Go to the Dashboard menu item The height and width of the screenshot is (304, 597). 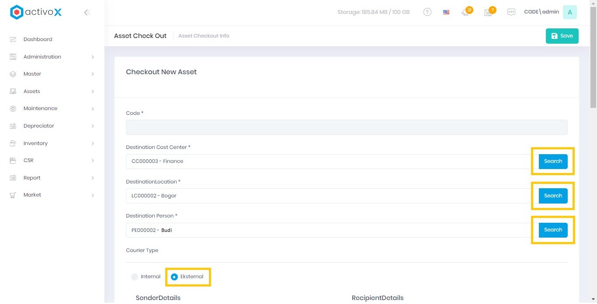pos(38,39)
